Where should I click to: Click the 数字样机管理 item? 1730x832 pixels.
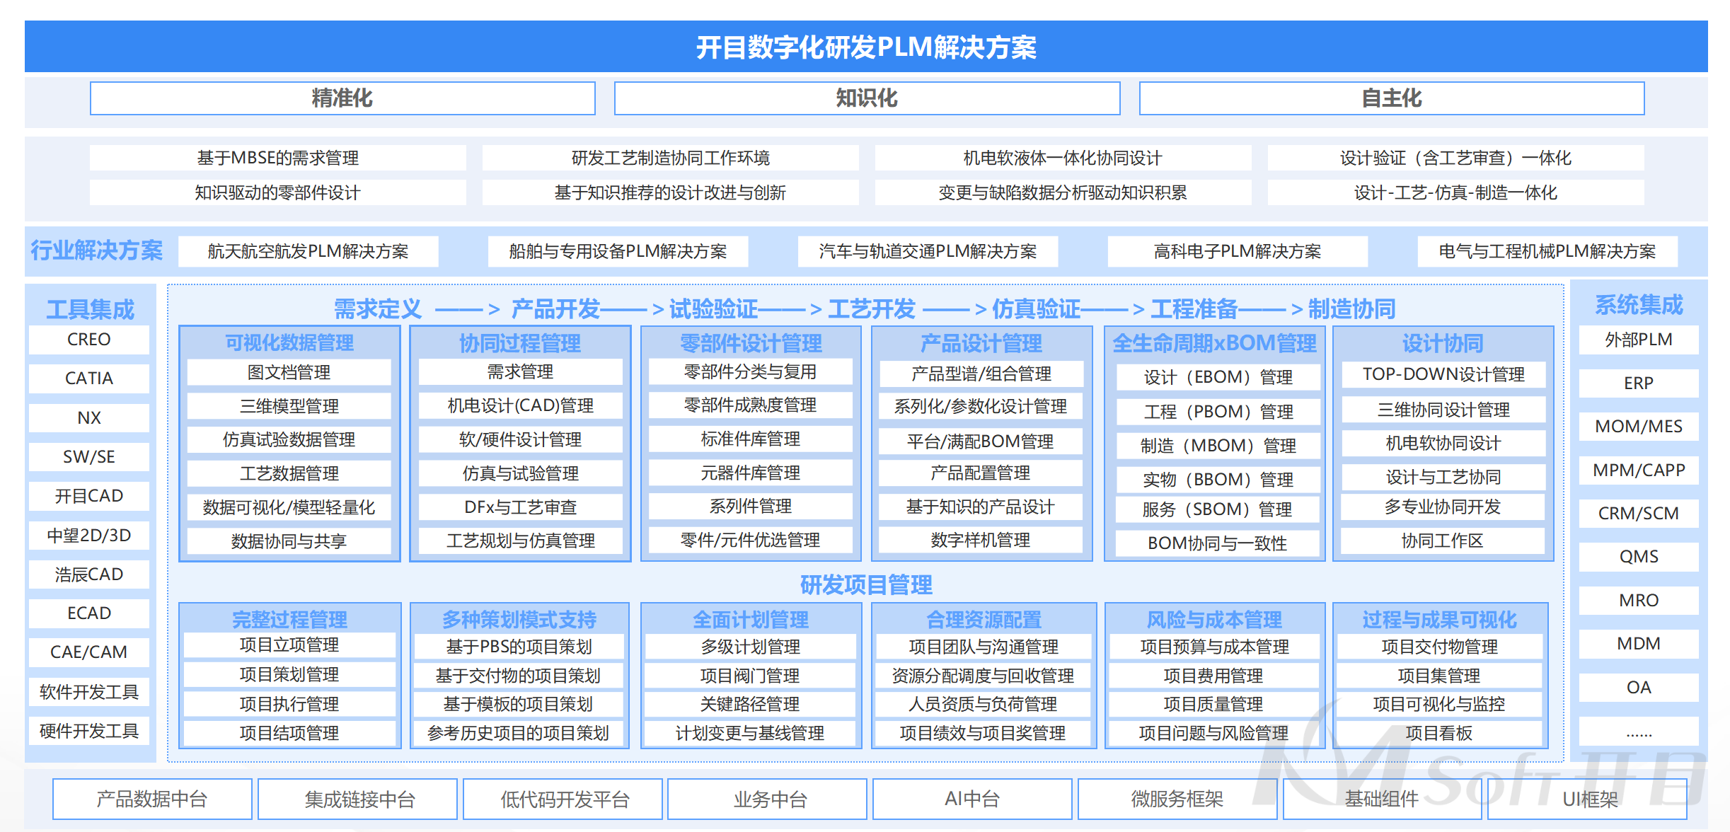pyautogui.click(x=981, y=541)
